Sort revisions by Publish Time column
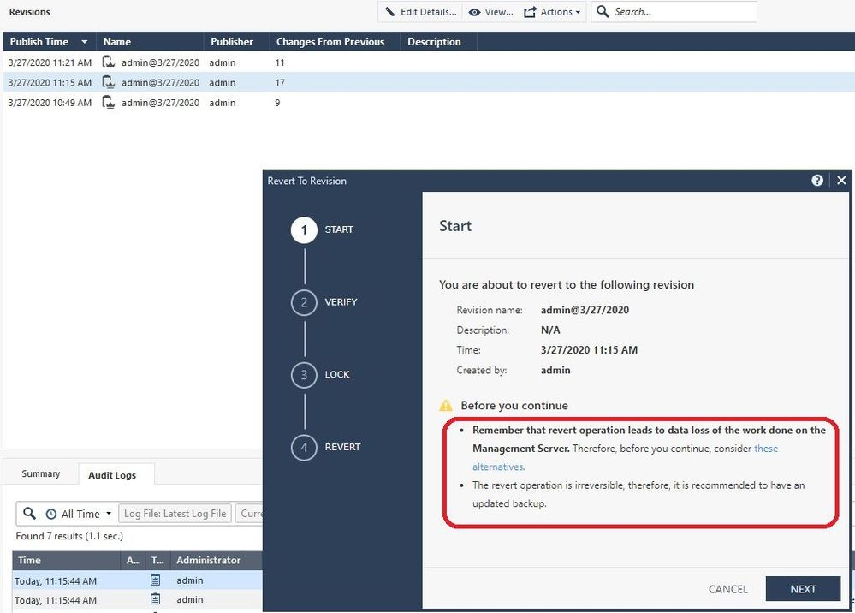The width and height of the screenshot is (855, 613). (50, 41)
